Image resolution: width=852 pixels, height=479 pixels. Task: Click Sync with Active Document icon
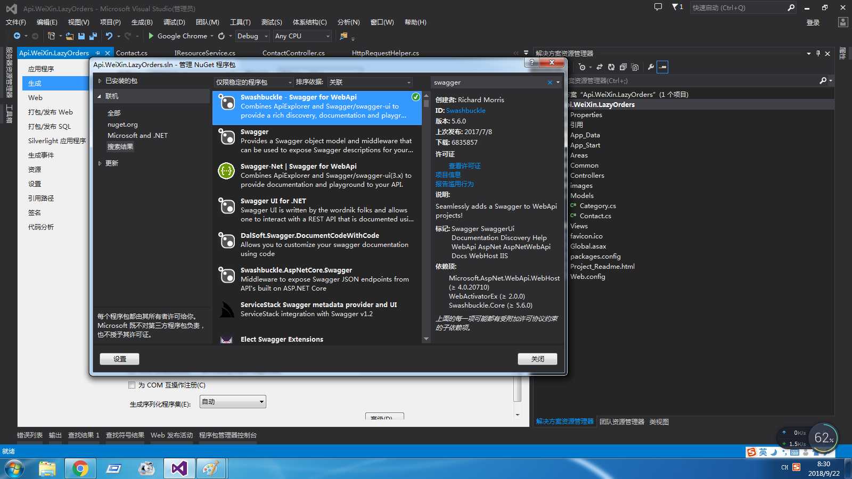600,67
